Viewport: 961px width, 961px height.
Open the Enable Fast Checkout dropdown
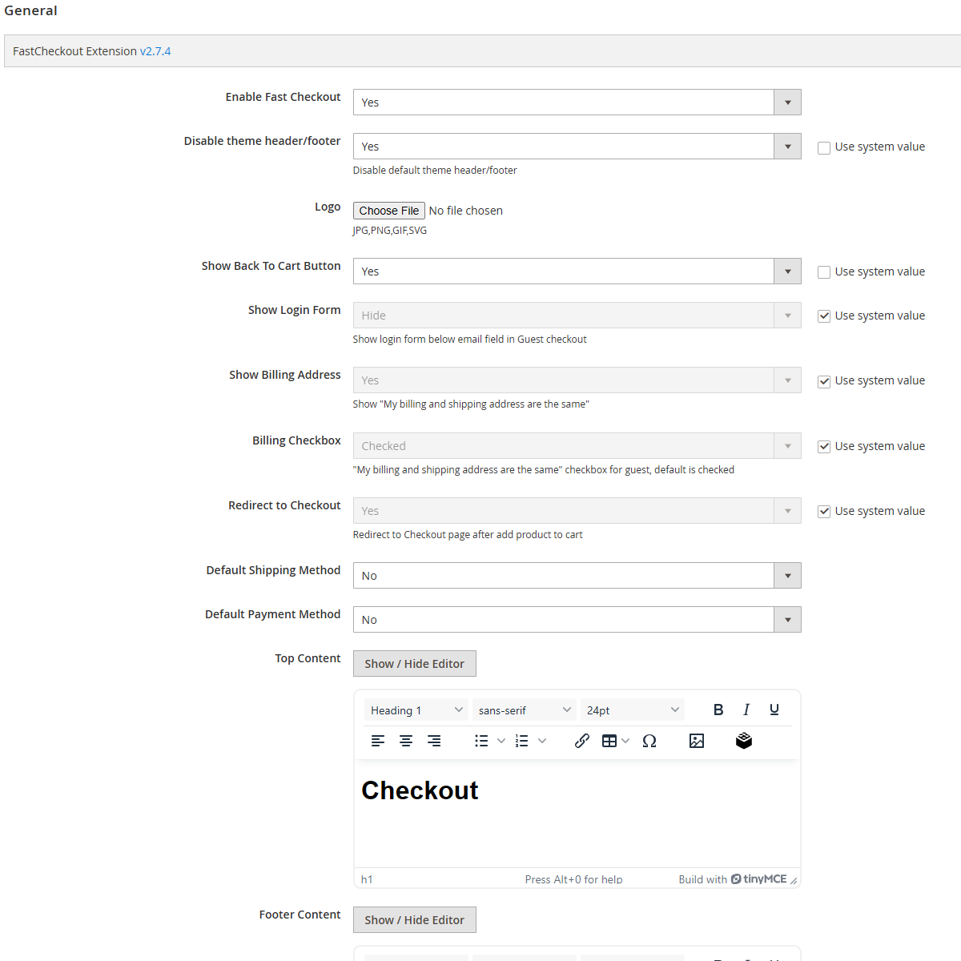coord(577,103)
